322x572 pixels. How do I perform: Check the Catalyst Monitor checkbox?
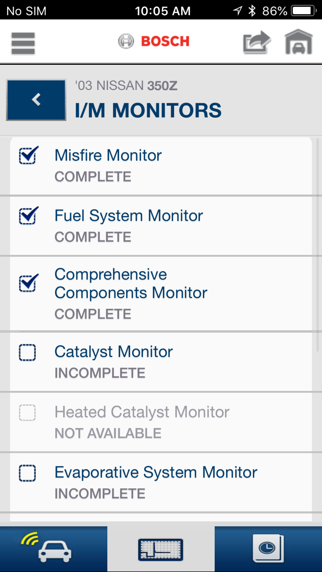tap(27, 352)
